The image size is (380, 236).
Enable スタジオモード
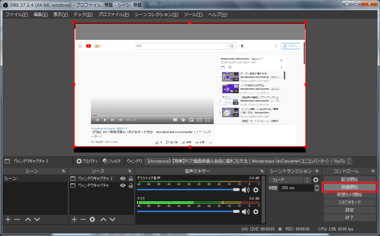pos(349,202)
